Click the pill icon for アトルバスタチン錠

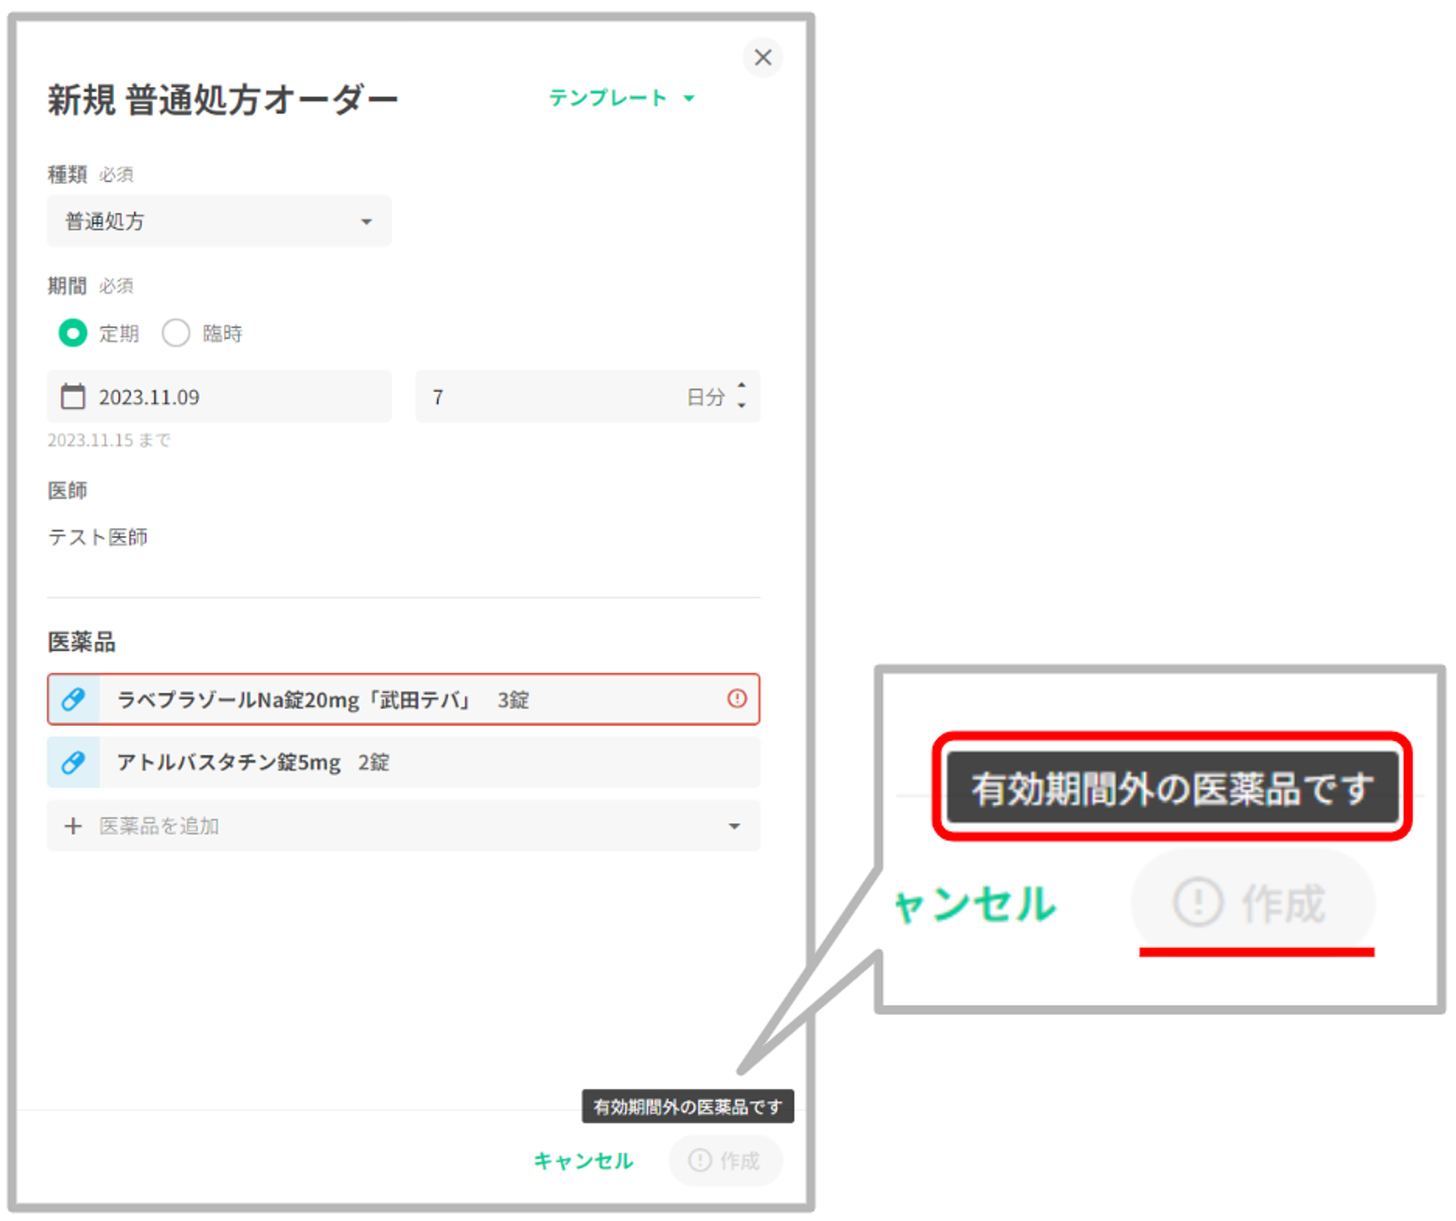click(x=73, y=763)
